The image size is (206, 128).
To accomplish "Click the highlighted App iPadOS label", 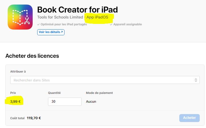I will 97,17.
